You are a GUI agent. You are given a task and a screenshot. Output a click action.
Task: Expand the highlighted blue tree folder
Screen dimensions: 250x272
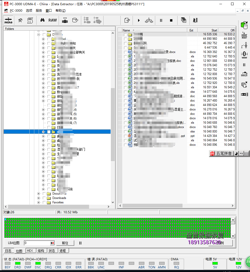coord(43,132)
